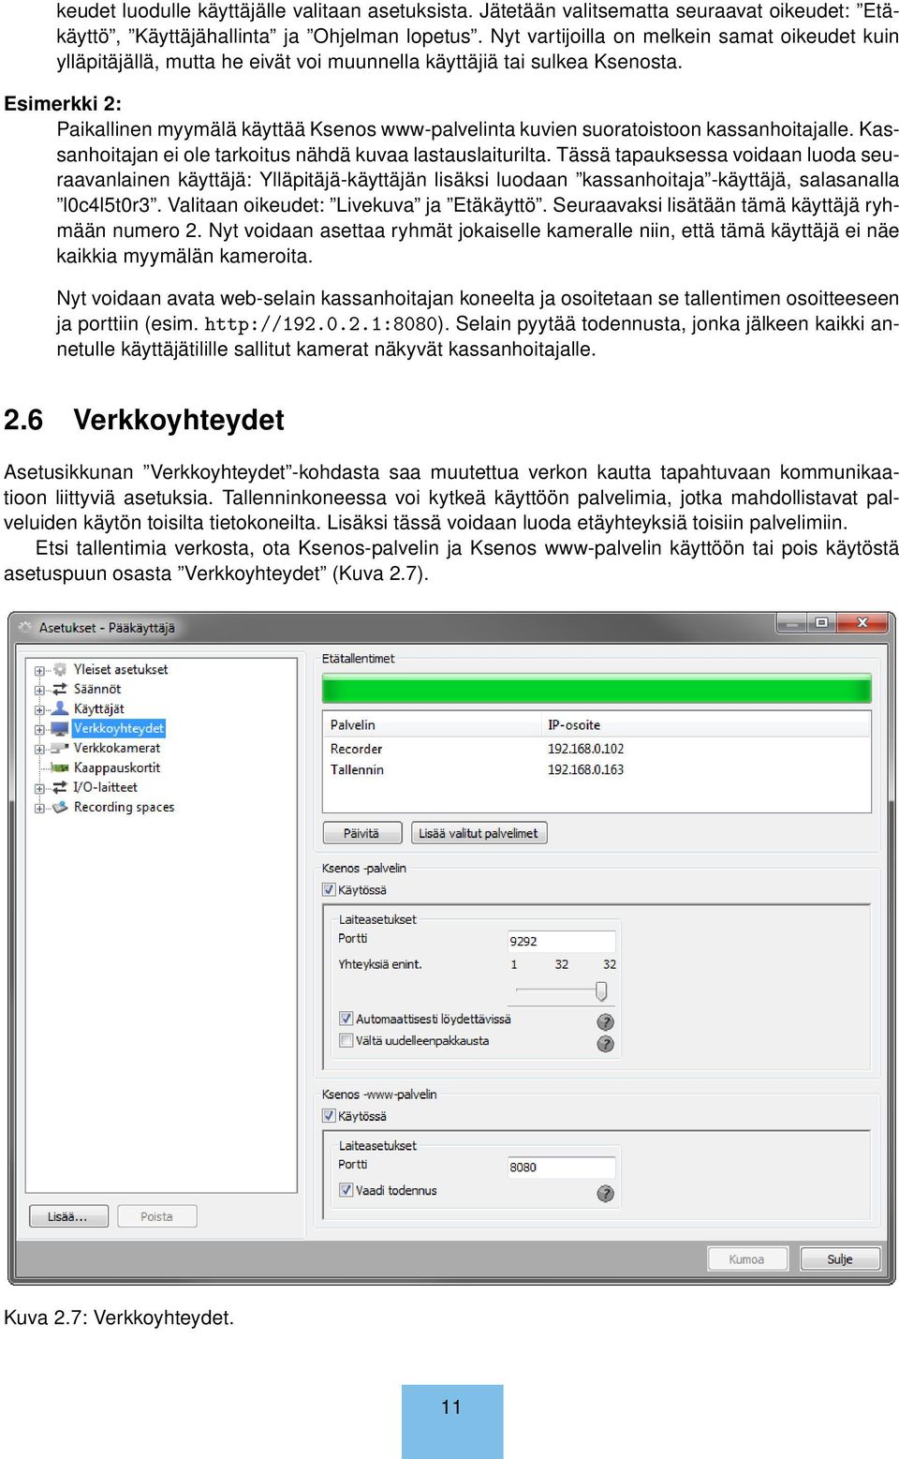The width and height of the screenshot is (899, 1459).
Task: Click IP address 192.168.0.102
Action: click(x=585, y=749)
